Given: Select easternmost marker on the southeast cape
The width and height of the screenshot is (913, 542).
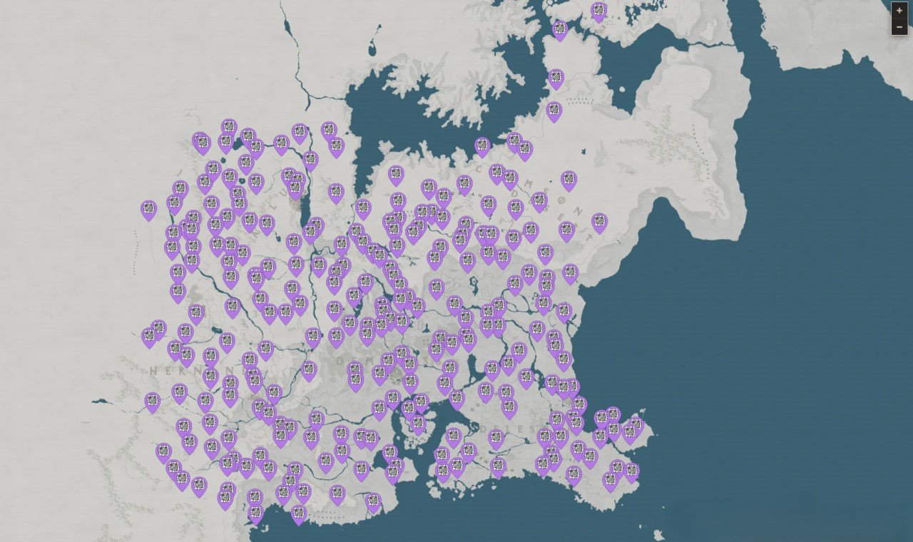Looking at the screenshot, I should pos(636,426).
